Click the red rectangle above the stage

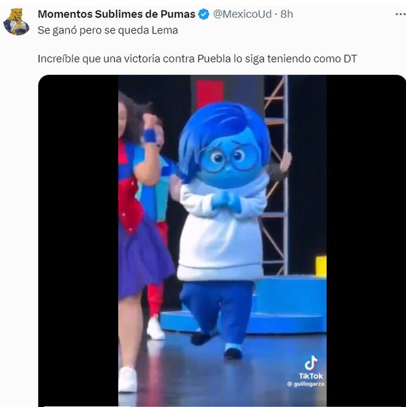[x=209, y=93]
